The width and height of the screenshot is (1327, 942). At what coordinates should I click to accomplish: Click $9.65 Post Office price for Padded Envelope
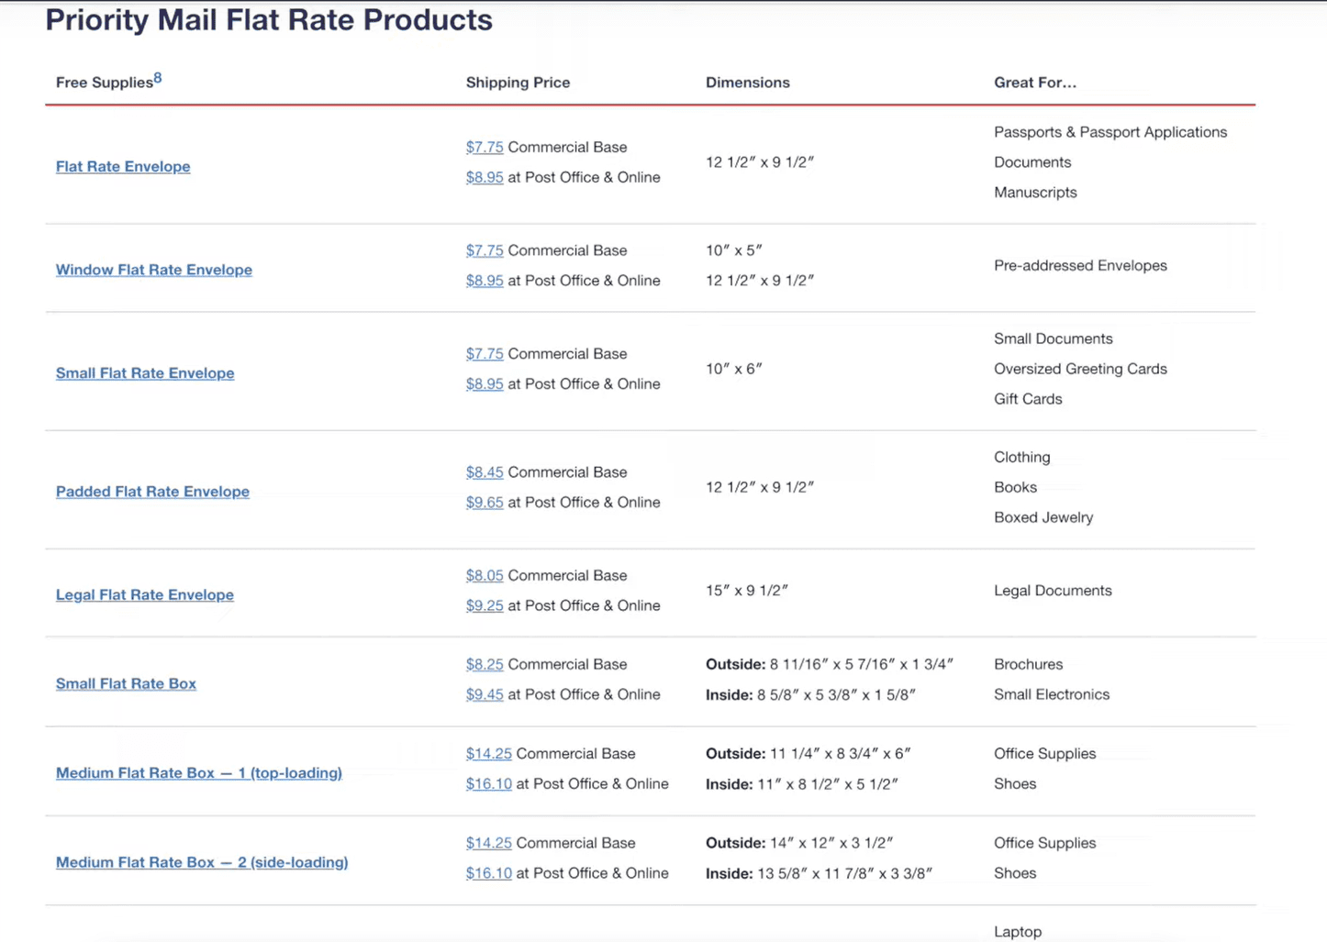pos(485,502)
